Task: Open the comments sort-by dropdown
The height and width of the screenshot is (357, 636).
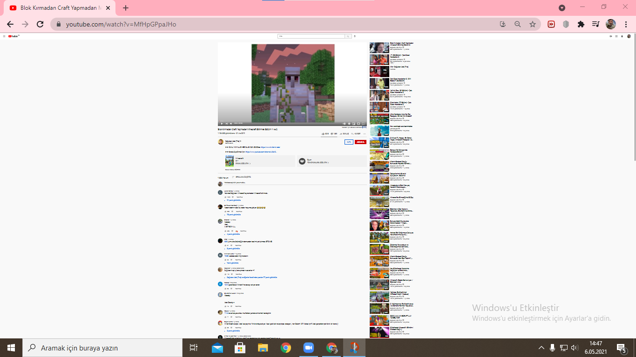Action: pyautogui.click(x=242, y=177)
